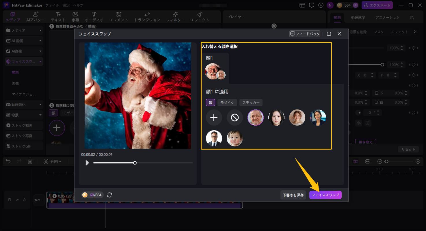The height and width of the screenshot is (231, 426).
Task: Select the baby face thumbnail
Action: point(235,138)
